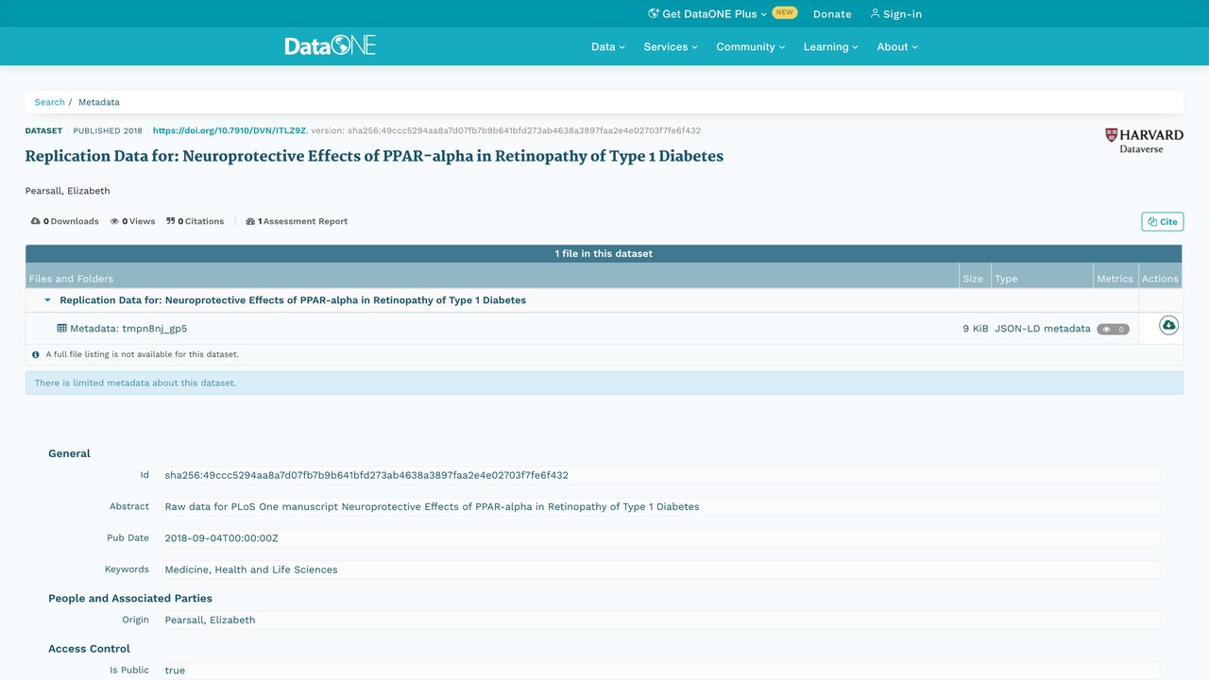Screen dimensions: 1209x680
Task: Click the download icon for the Metadata file
Action: (1168, 325)
